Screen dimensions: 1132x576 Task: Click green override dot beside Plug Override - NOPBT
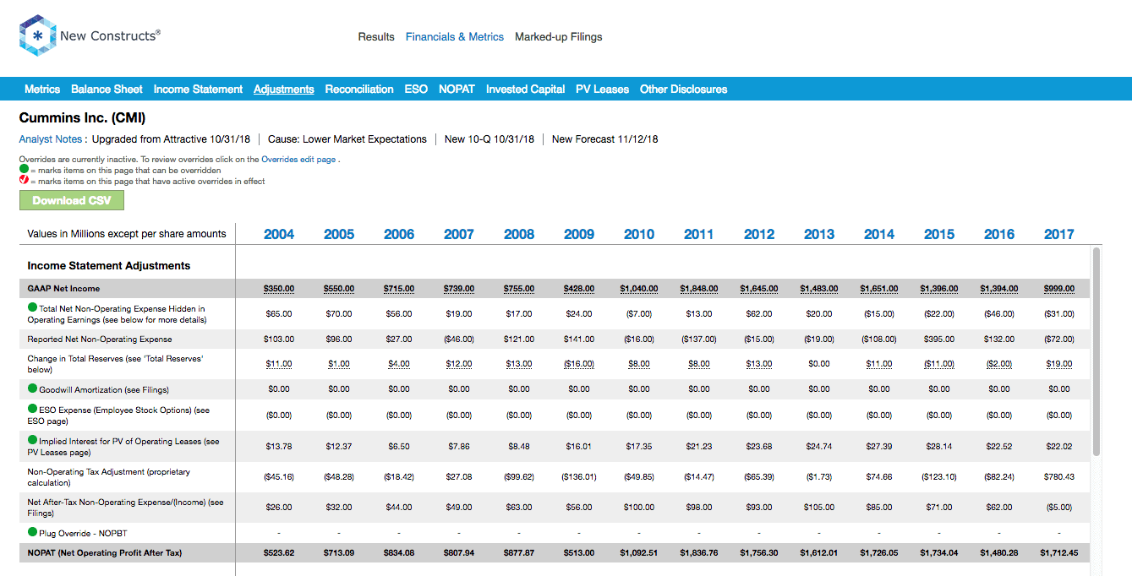click(x=33, y=532)
